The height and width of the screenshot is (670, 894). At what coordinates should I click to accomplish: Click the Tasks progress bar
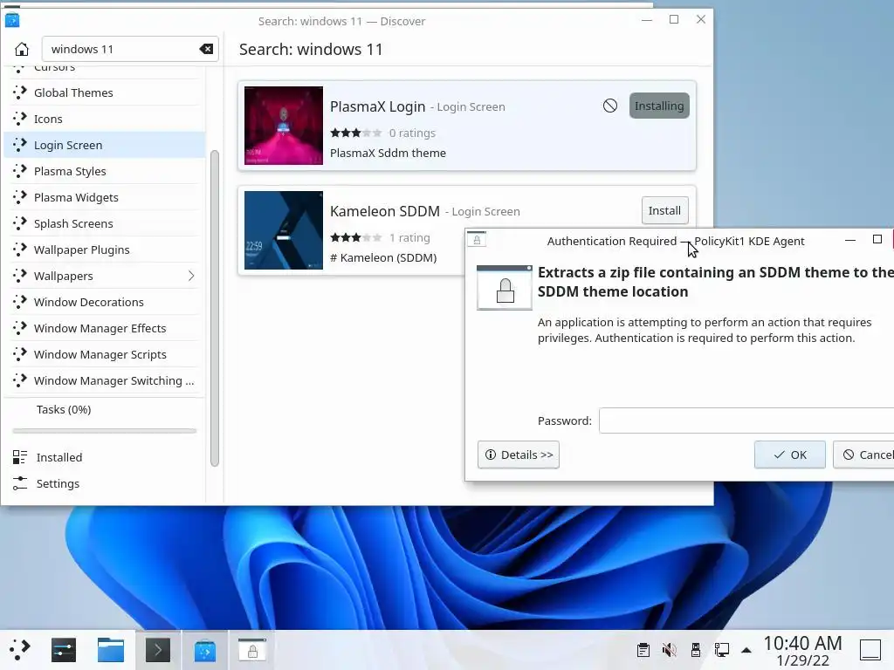tap(105, 431)
